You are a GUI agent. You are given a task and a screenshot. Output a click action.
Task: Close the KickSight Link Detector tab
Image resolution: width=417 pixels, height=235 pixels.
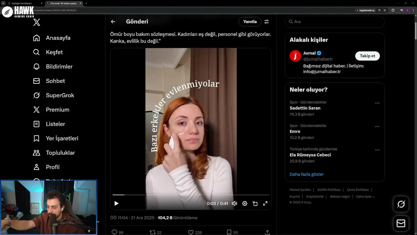[x=42, y=3]
